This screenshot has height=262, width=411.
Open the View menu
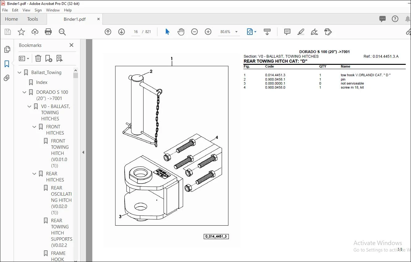click(27, 10)
